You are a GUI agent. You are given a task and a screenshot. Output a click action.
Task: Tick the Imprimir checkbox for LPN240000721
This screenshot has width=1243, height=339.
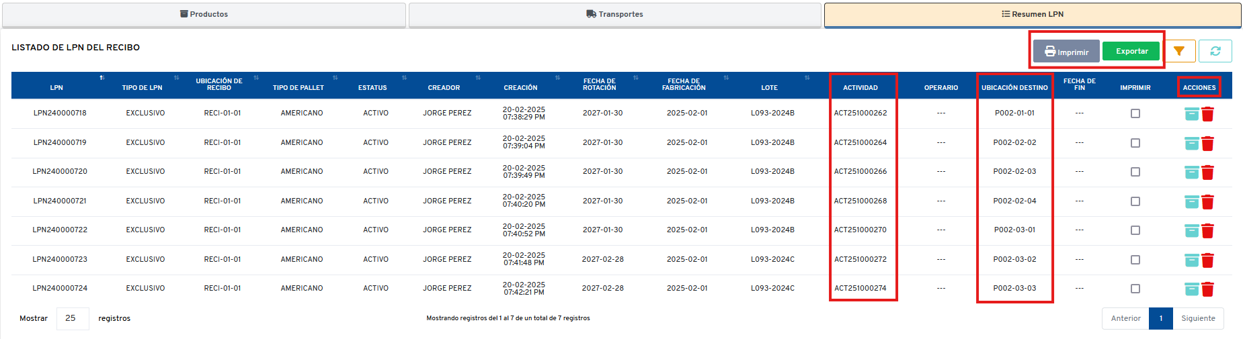click(1135, 201)
